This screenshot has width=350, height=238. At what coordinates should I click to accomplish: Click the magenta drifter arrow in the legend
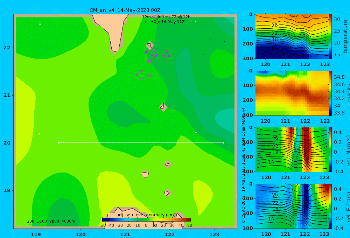click(x=155, y=17)
